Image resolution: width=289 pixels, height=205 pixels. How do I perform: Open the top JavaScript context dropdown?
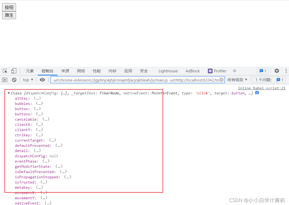pos(28,80)
